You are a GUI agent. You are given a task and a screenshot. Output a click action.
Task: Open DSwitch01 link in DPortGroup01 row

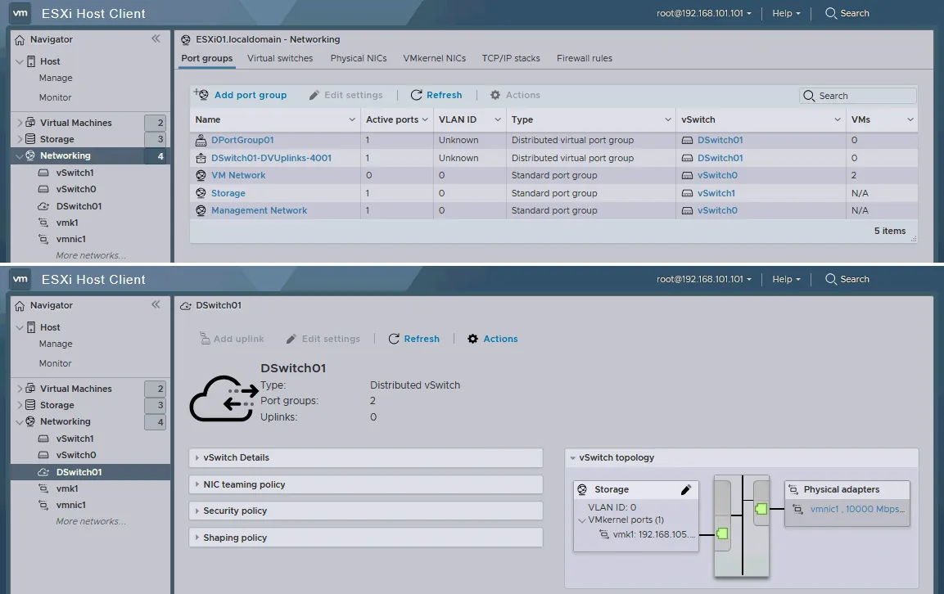tap(720, 140)
